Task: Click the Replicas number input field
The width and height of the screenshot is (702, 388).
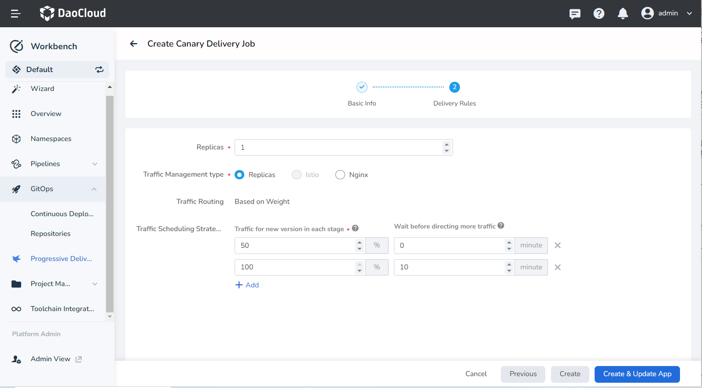Action: (339, 148)
